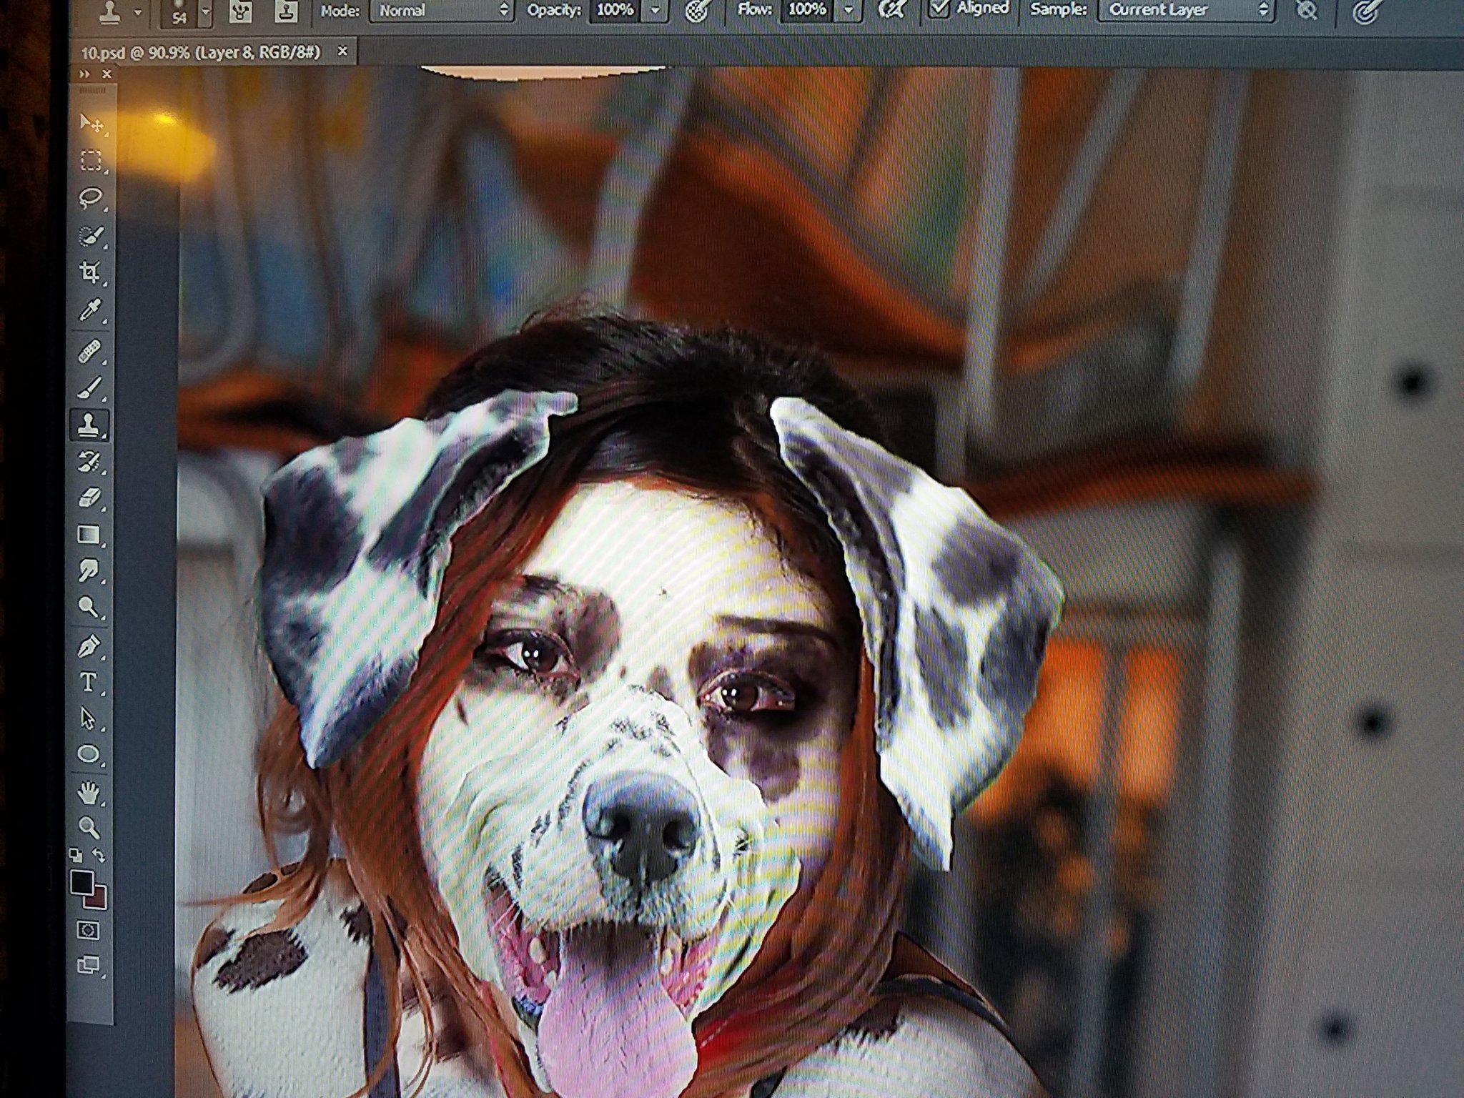Screen dimensions: 1464x1098
Task: Toggle the Clone Source panel
Action: pyautogui.click(x=286, y=12)
